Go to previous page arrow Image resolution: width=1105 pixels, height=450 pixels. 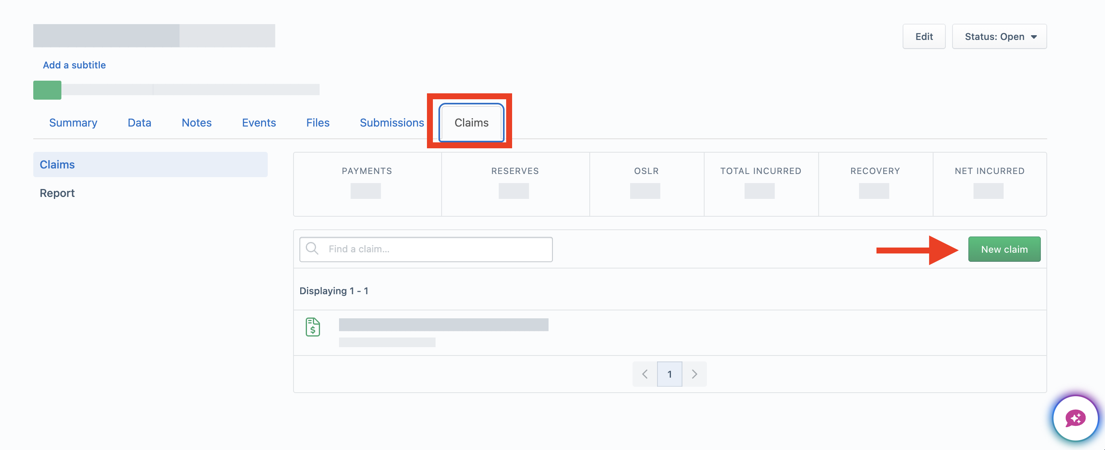[x=645, y=374]
